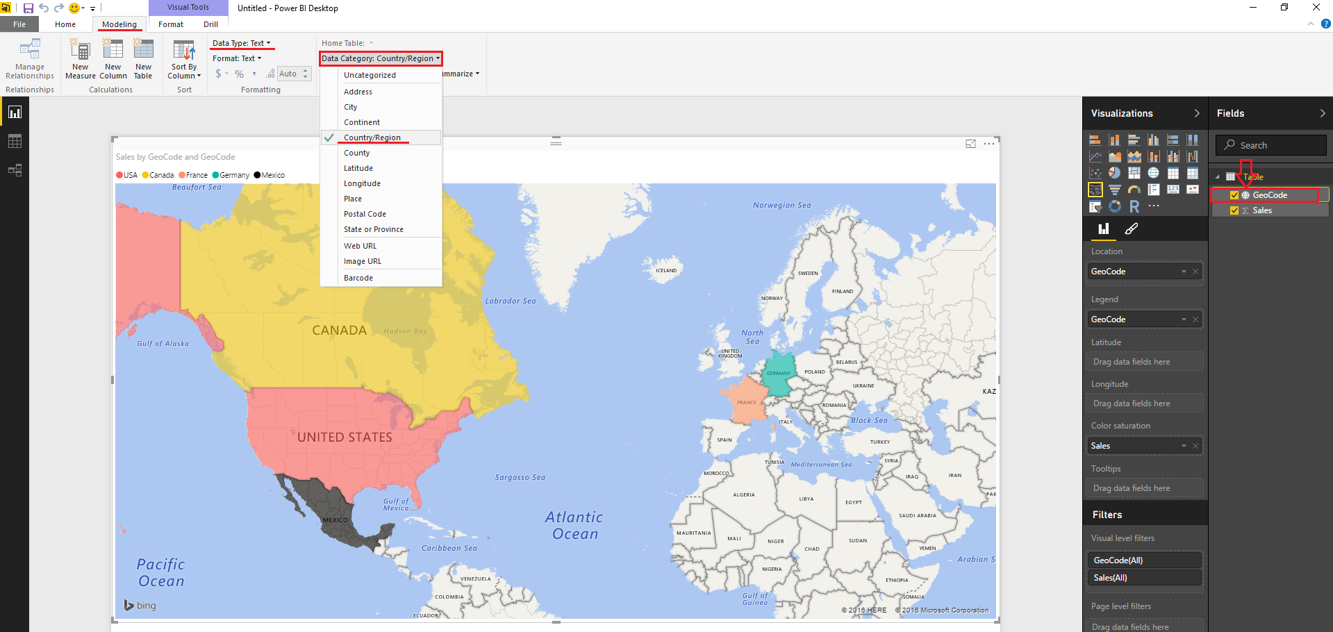Pick the Gauge visualization
The width and height of the screenshot is (1333, 632).
click(1134, 190)
